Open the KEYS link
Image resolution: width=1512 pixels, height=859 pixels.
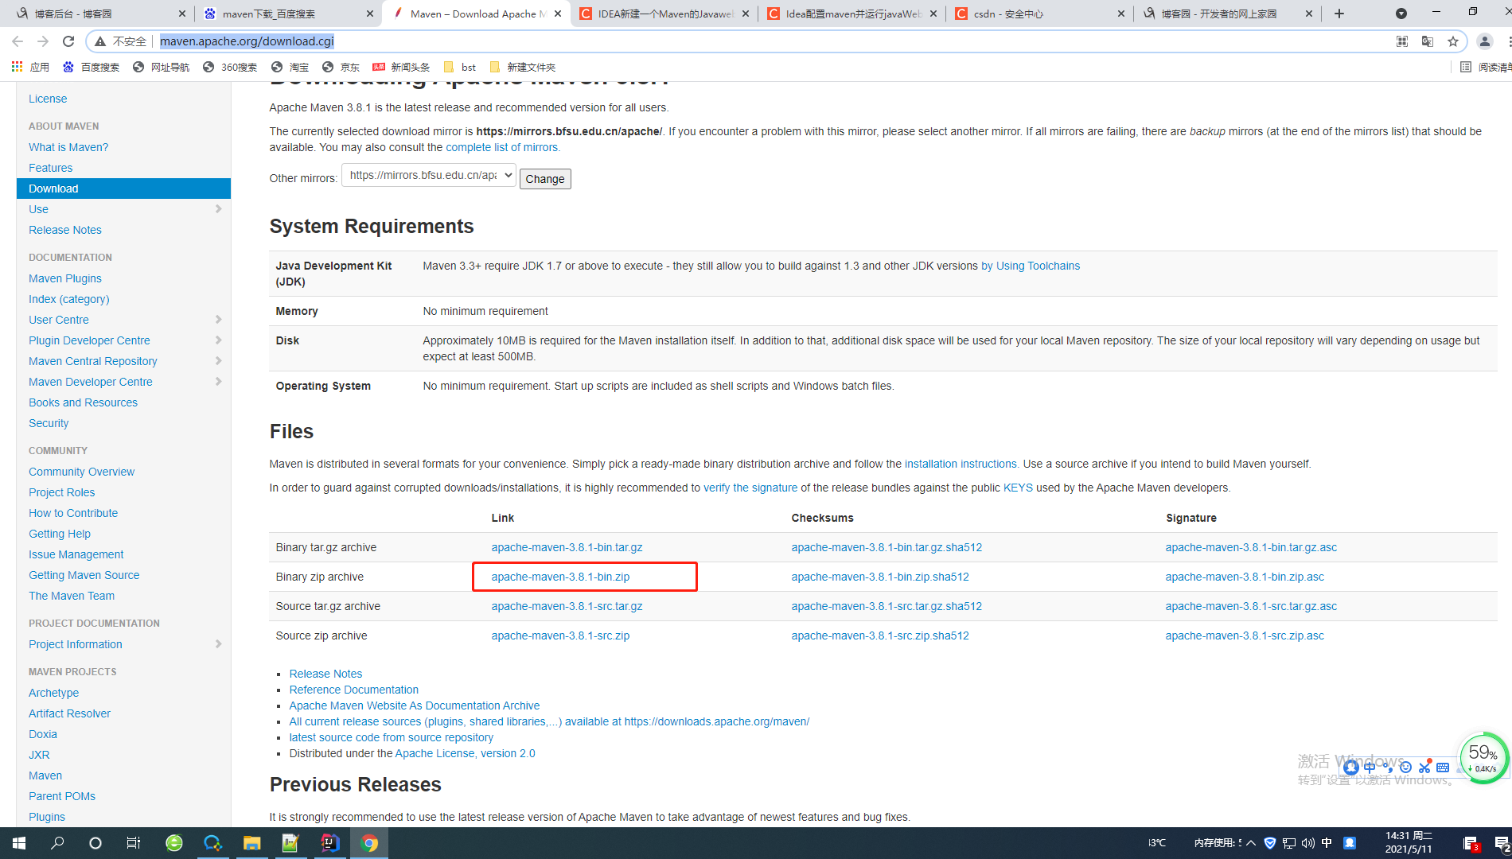[1018, 488]
